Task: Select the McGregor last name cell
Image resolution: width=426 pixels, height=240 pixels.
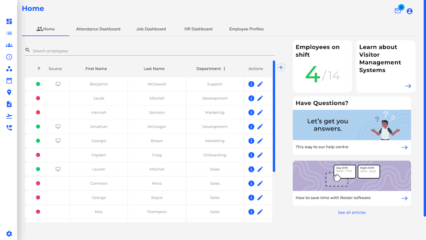Action: (x=157, y=127)
